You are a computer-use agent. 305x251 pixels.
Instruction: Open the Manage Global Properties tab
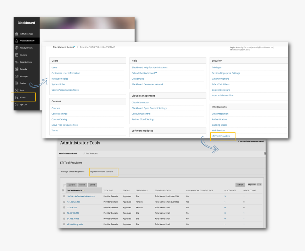73,171
